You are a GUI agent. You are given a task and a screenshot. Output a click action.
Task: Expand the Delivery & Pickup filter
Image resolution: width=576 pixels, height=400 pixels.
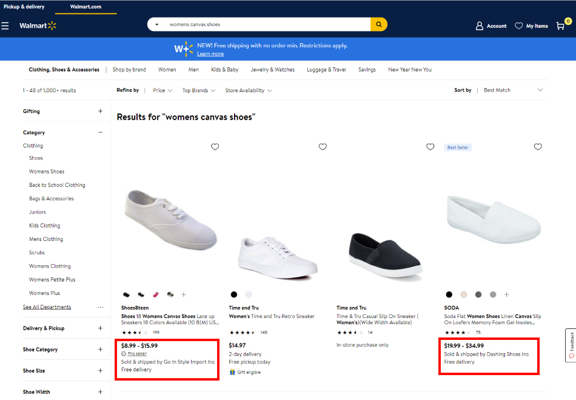100,328
